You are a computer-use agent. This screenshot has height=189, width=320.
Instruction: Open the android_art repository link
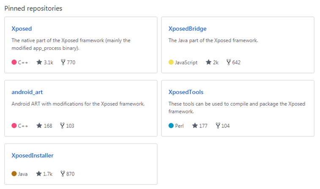point(27,92)
